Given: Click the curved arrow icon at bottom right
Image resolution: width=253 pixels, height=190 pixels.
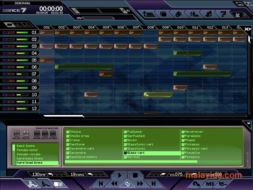Looking at the screenshot, I should coord(196,184).
